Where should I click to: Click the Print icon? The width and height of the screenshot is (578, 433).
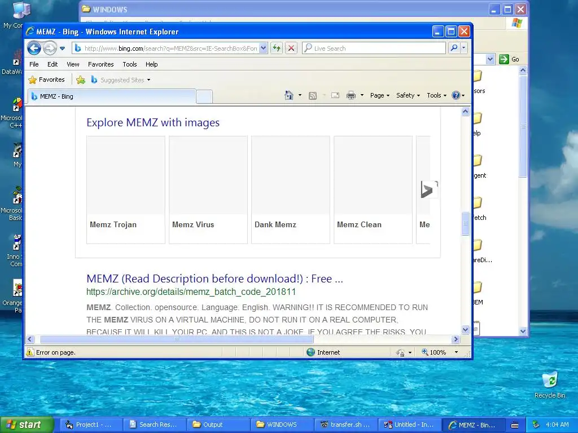tap(351, 95)
